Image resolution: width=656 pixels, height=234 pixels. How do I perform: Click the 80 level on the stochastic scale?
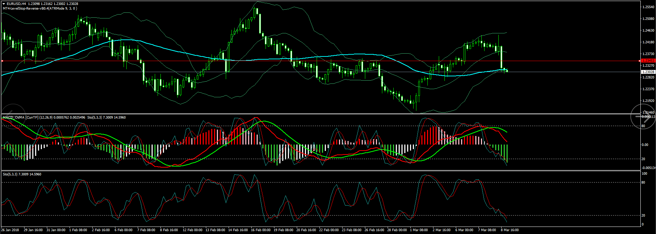[x=643, y=183]
